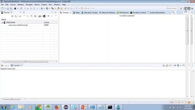The height and width of the screenshot is (110, 195).
Task: Open the Back history dropdown arrow
Action: [x=88, y=8]
